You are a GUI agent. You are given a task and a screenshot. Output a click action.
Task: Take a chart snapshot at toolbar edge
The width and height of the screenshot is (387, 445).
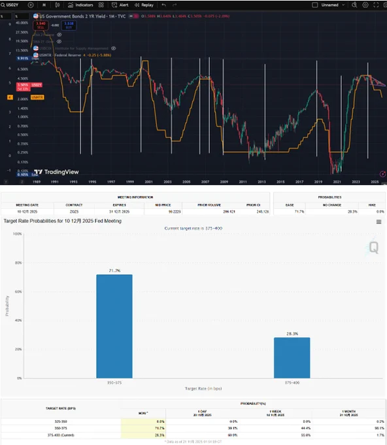pyautogui.click(x=384, y=5)
